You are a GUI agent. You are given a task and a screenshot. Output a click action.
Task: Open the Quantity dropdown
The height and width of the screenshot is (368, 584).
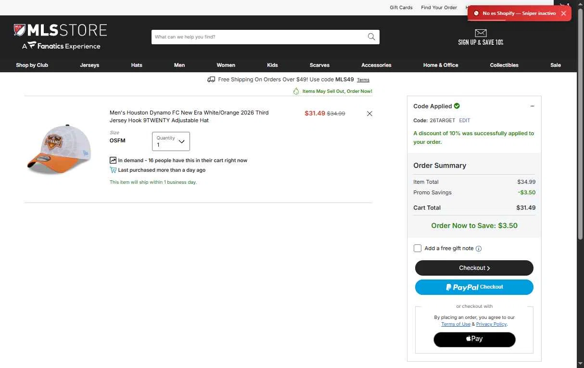[171, 141]
